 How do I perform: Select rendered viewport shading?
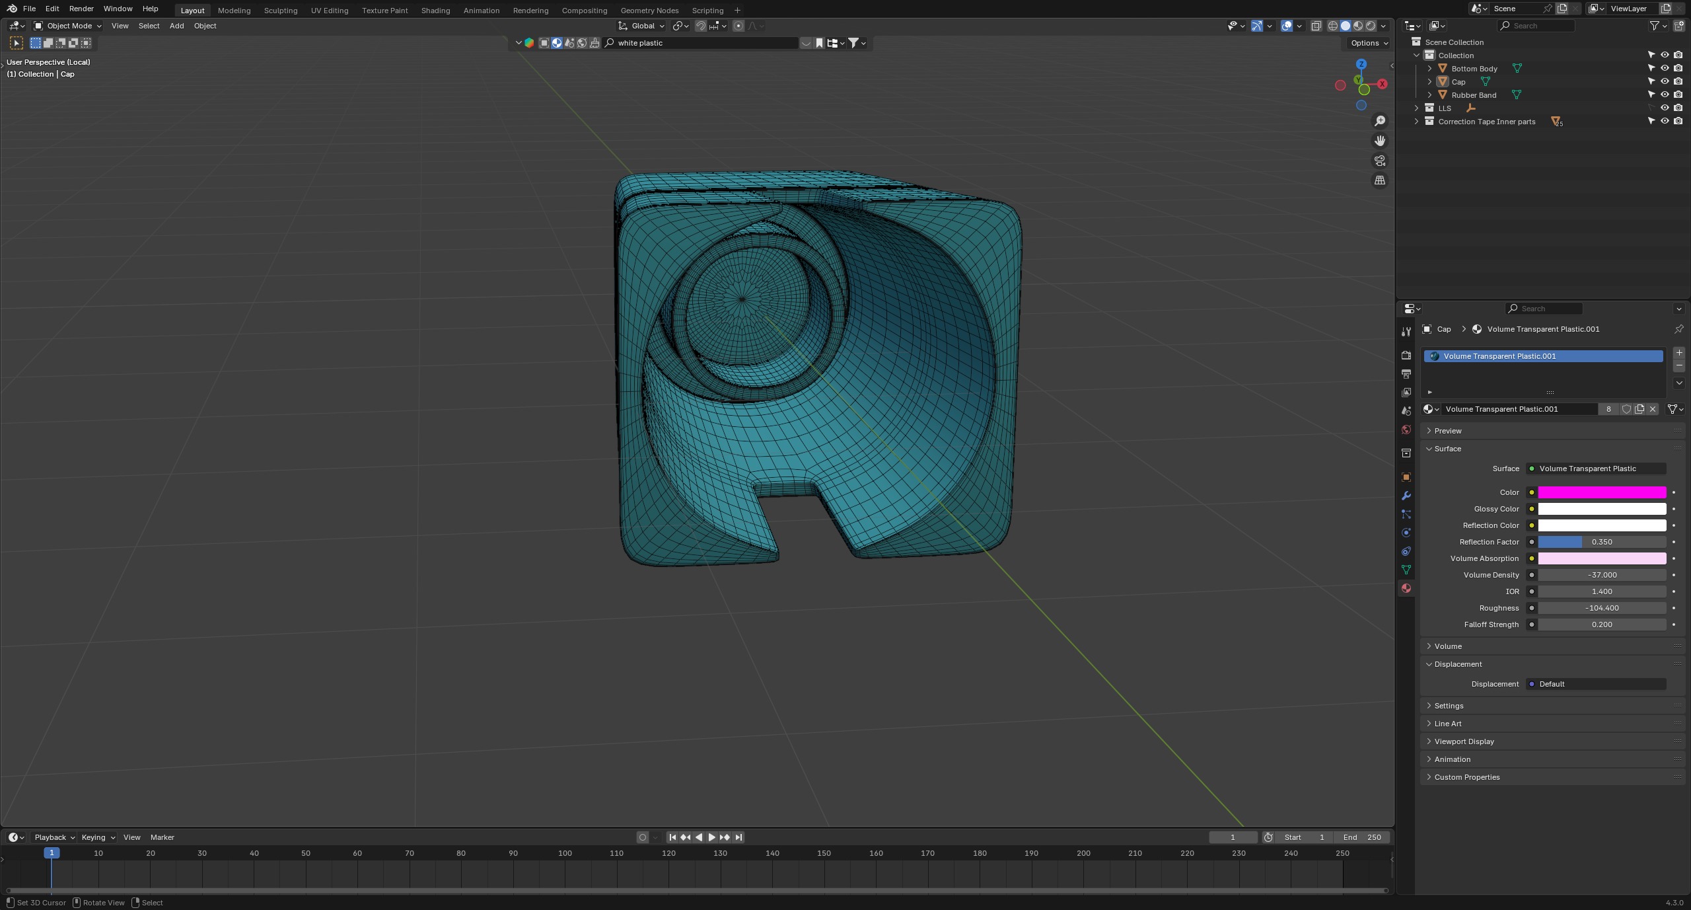tap(1371, 26)
